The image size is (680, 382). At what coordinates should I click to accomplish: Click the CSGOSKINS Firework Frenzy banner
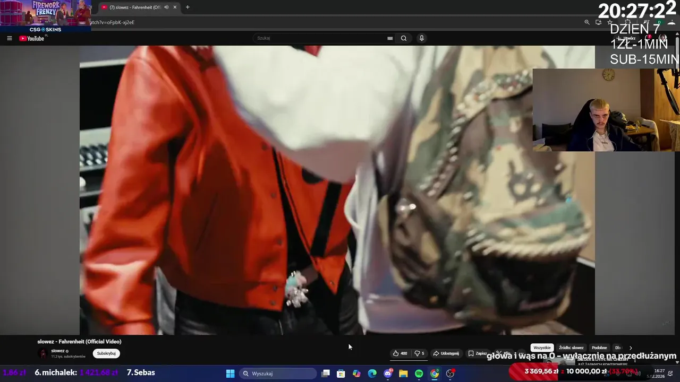(45, 16)
